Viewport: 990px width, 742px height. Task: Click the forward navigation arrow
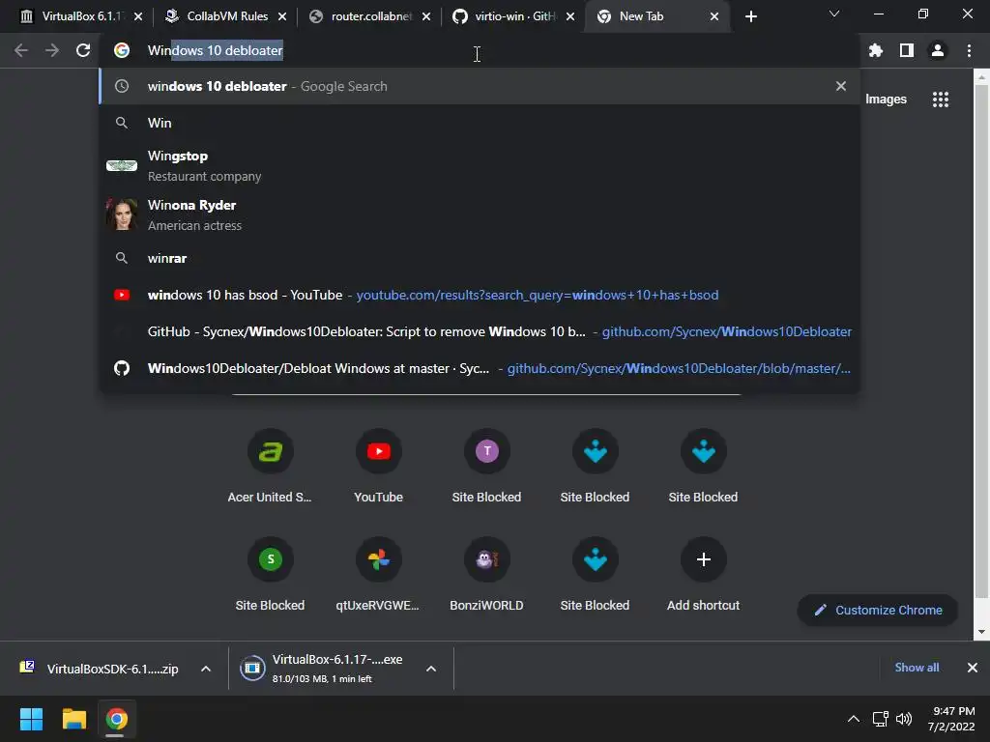tap(52, 50)
